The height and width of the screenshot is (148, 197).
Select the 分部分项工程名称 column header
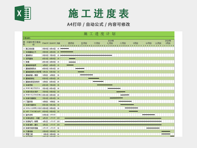click(34, 43)
